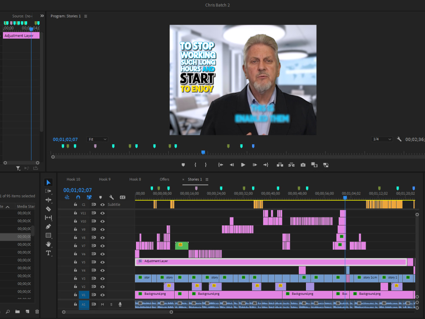Step back one frame
425x319 pixels.
click(x=232, y=165)
